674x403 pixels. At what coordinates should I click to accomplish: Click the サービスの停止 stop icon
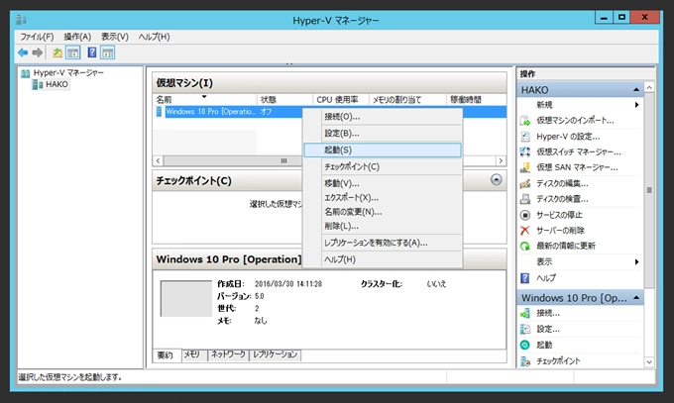(x=525, y=215)
